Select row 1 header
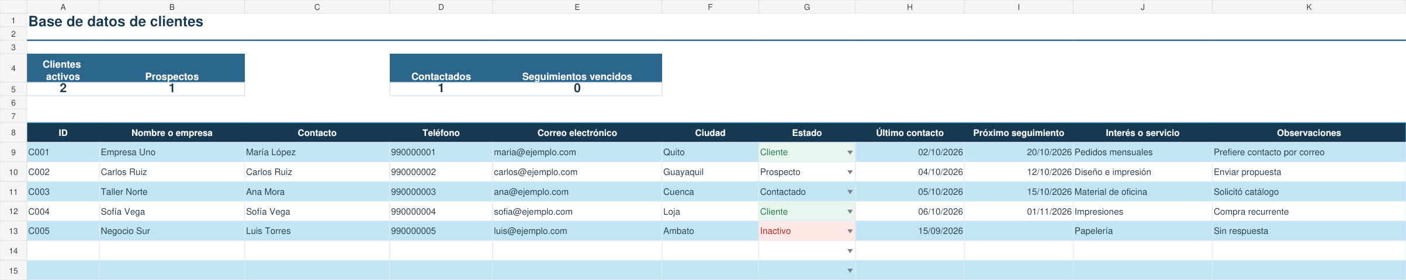 13,20
